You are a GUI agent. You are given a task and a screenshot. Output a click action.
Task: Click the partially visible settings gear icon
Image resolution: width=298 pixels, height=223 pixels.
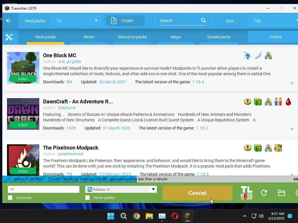tap(297, 193)
